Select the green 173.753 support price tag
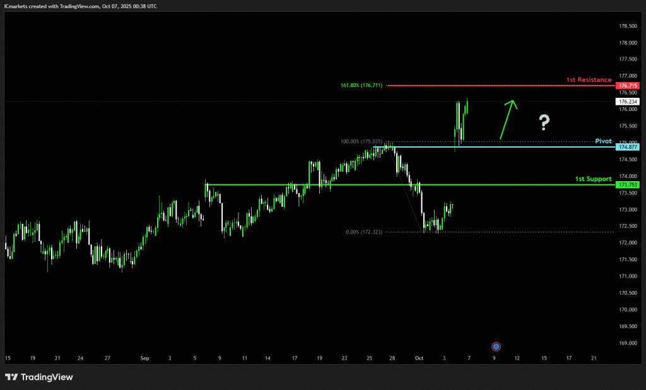Screen dimensions: 646x390 (x=628, y=185)
